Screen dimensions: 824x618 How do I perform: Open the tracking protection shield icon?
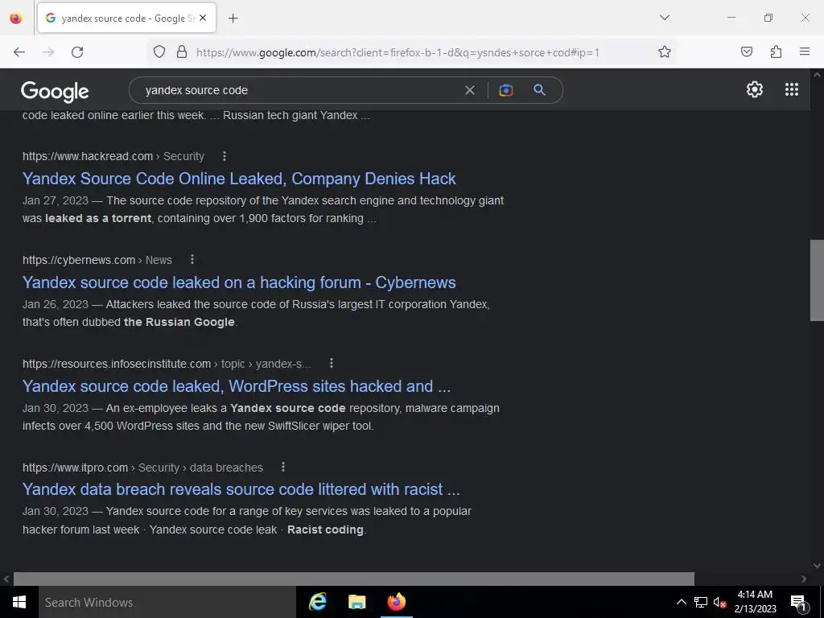[159, 51]
